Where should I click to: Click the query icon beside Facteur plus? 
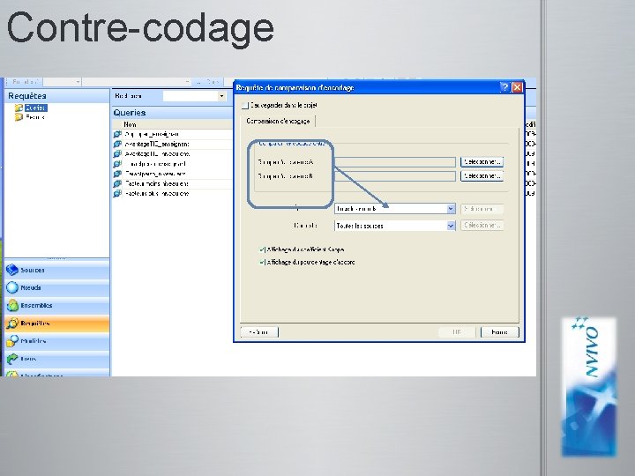(x=117, y=193)
